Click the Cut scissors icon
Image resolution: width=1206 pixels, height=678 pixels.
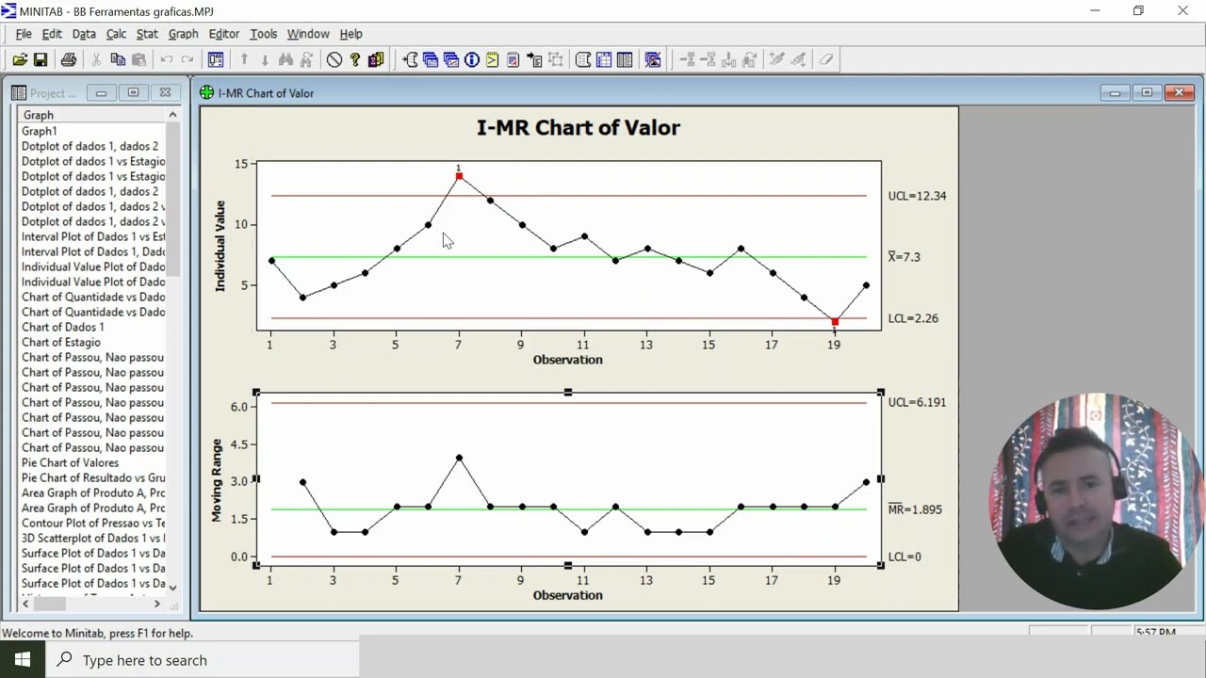pyautogui.click(x=96, y=59)
